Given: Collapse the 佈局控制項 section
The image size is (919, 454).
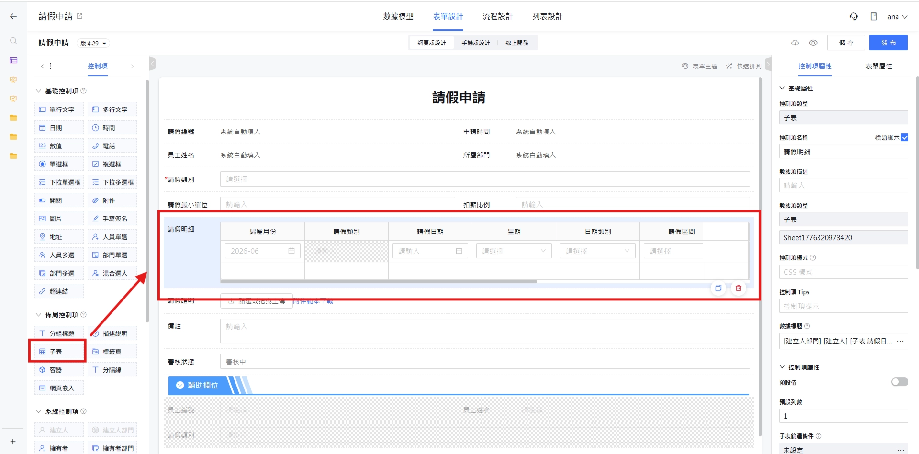Looking at the screenshot, I should click(x=39, y=315).
